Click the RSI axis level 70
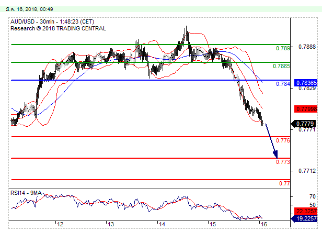322x231 pixels. [x=313, y=196]
